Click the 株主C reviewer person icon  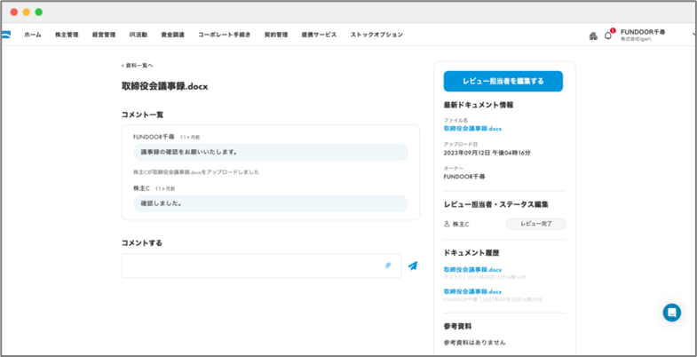pos(448,225)
